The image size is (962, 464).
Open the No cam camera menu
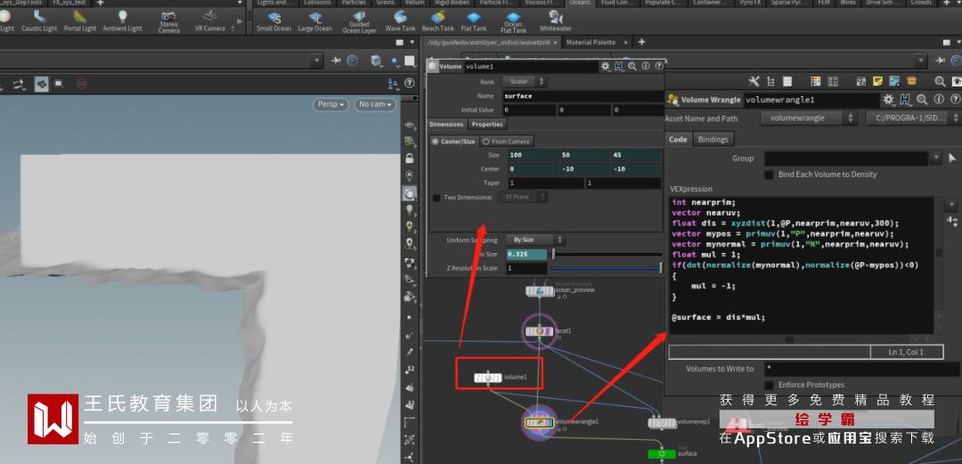375,104
